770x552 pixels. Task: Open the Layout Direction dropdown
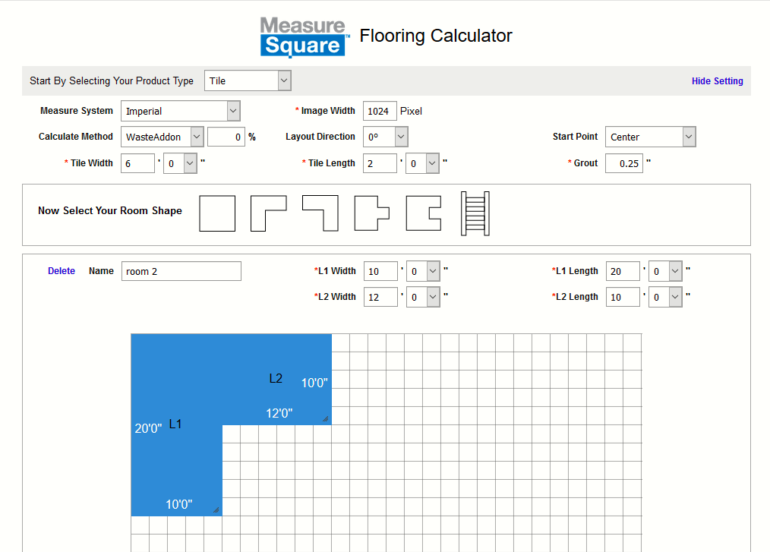[x=386, y=137]
